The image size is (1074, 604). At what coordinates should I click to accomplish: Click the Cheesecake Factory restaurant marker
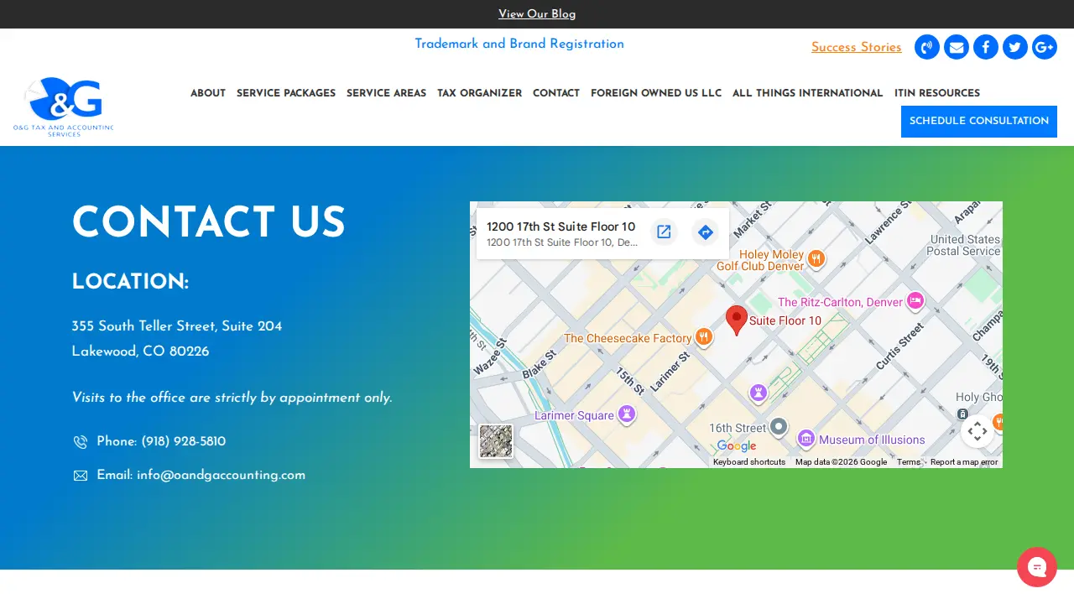pyautogui.click(x=704, y=337)
